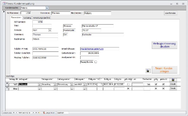Click the Strasse field Marienstraße 17
This screenshot has height=116, width=188.
pos(98,26)
